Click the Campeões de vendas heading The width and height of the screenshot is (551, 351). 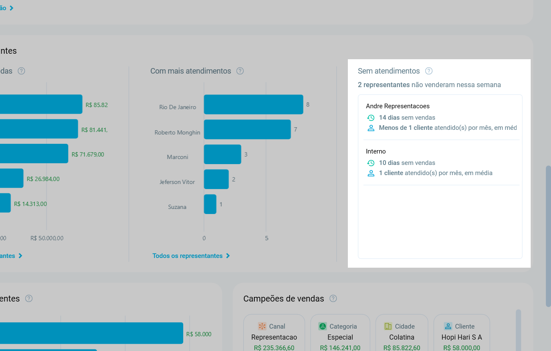pos(284,299)
